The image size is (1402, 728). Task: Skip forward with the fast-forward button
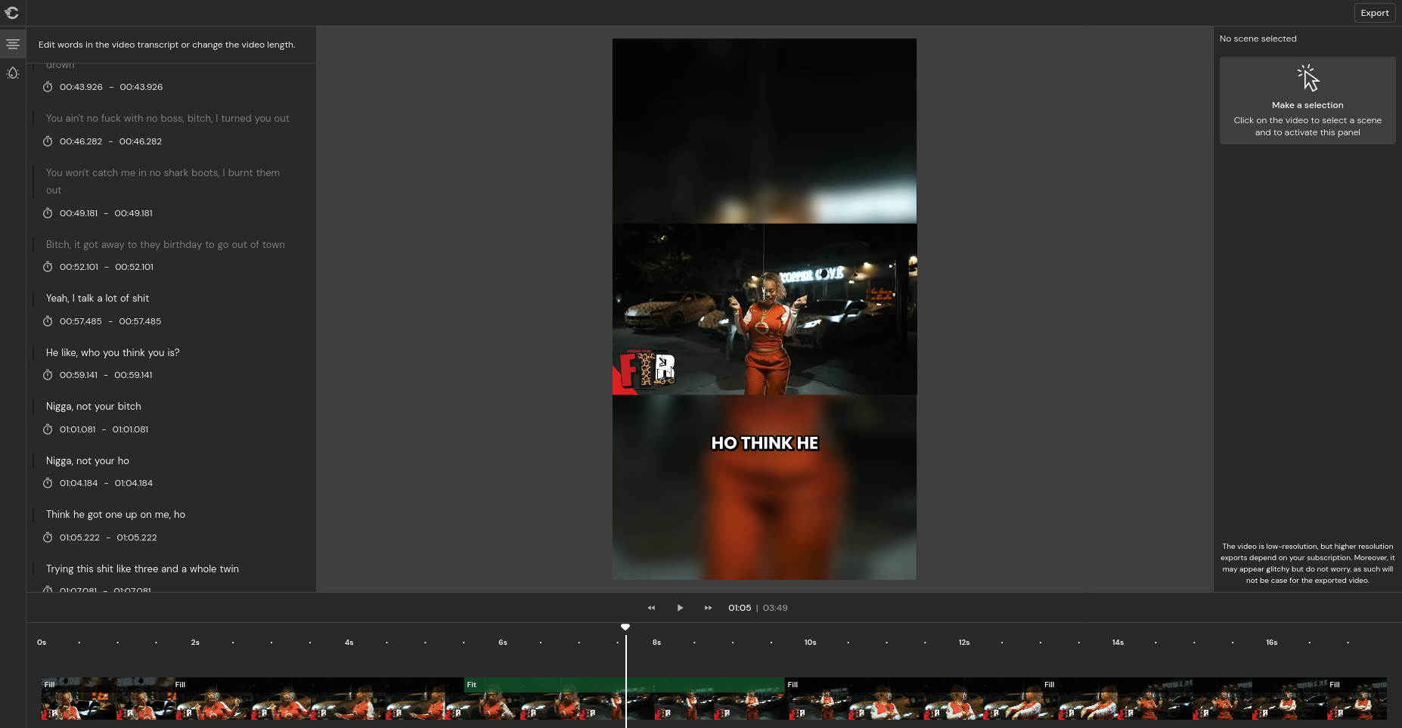pos(708,608)
